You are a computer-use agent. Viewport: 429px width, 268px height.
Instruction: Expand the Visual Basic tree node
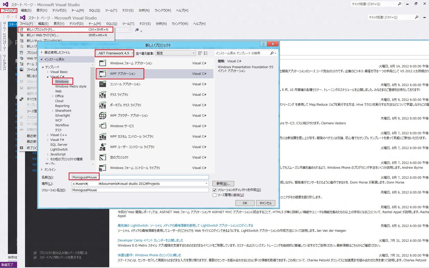pos(48,72)
